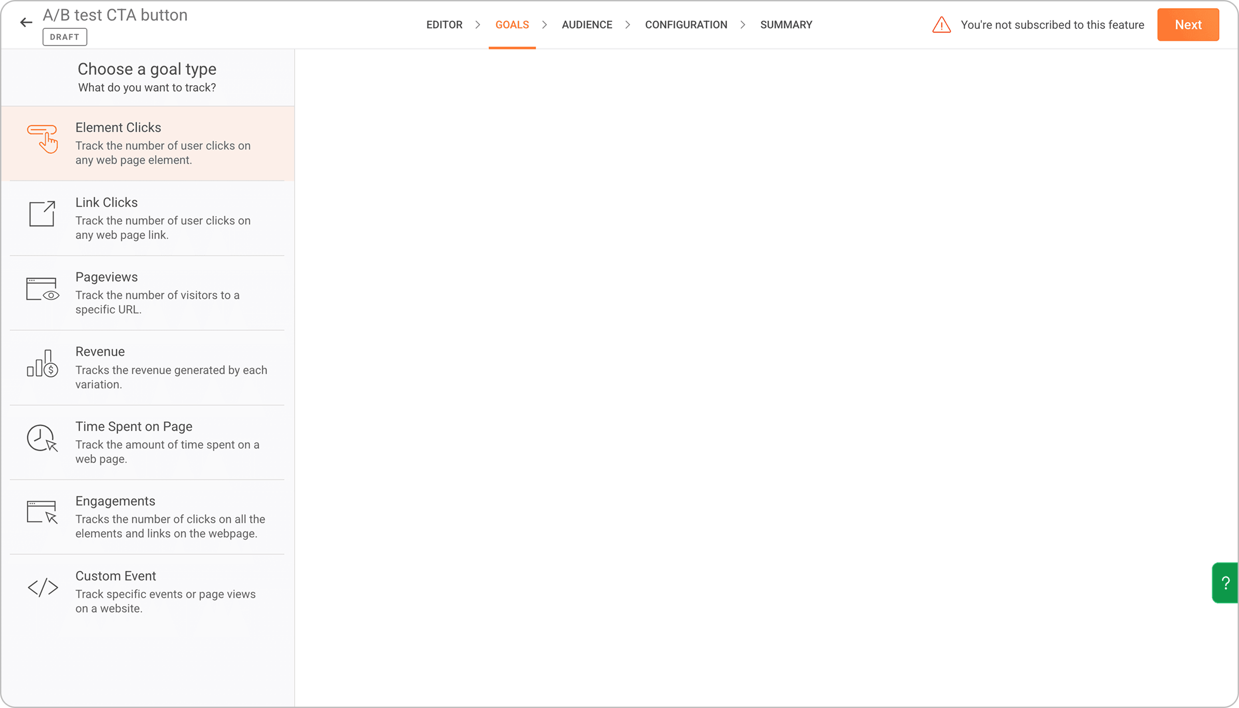
Task: Choose the Engagements goal title
Action: coord(115,501)
